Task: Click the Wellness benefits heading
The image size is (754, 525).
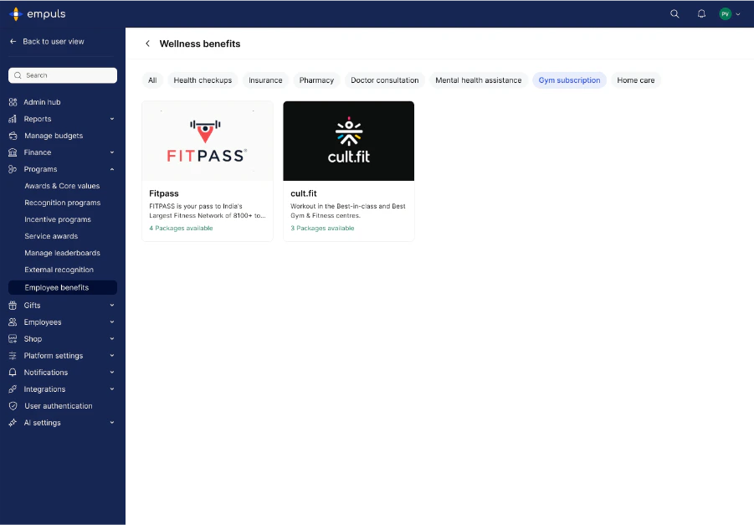Action: 200,44
